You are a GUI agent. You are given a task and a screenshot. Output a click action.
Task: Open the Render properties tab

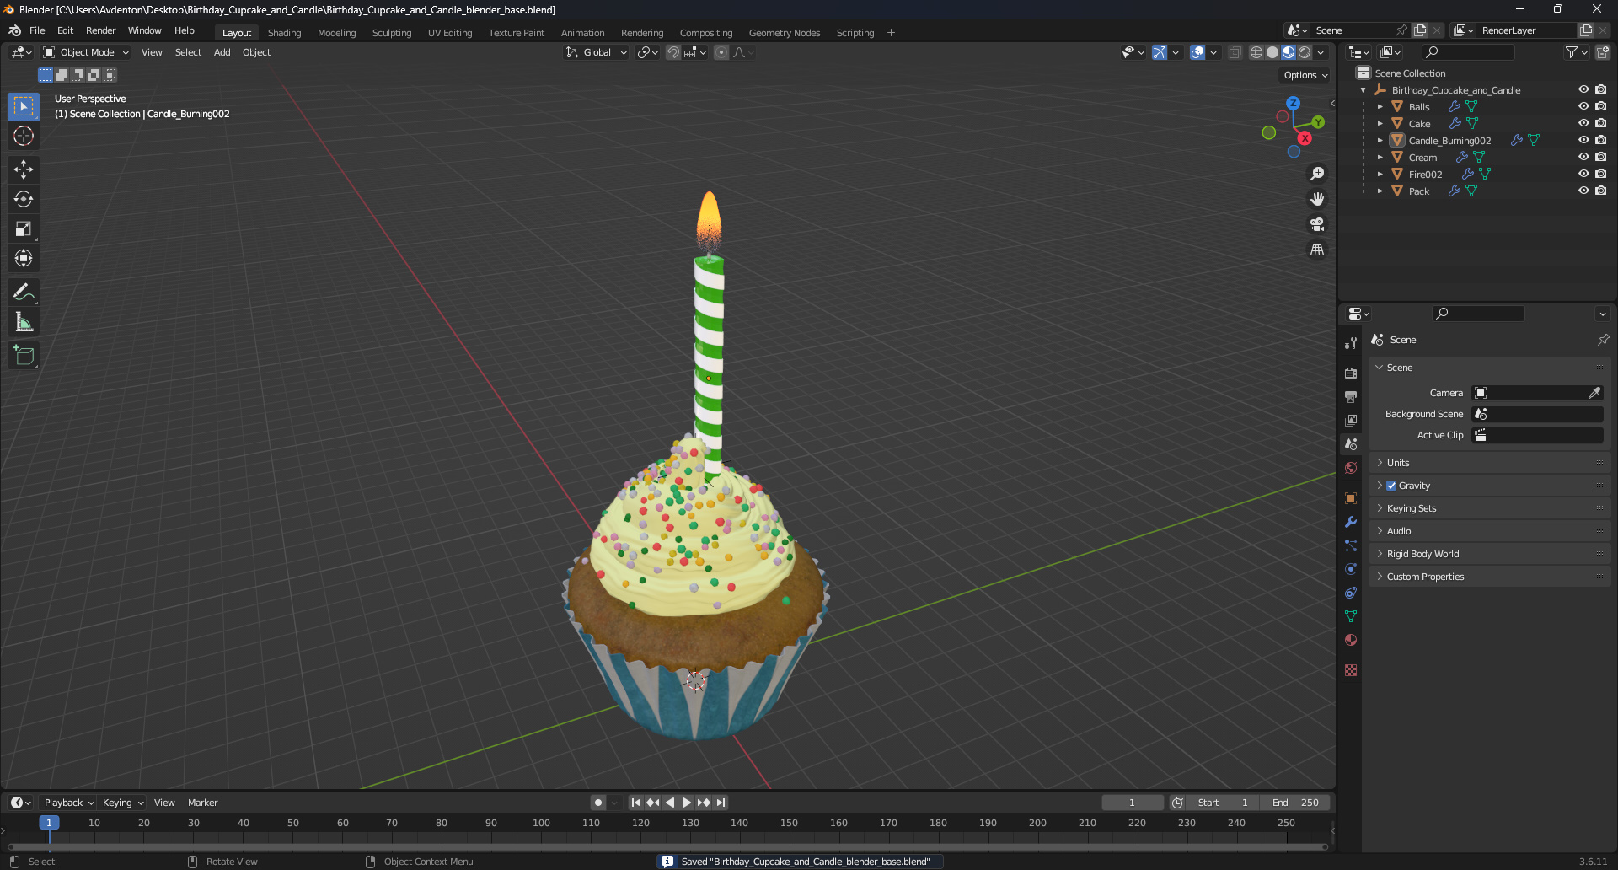[x=1351, y=373]
